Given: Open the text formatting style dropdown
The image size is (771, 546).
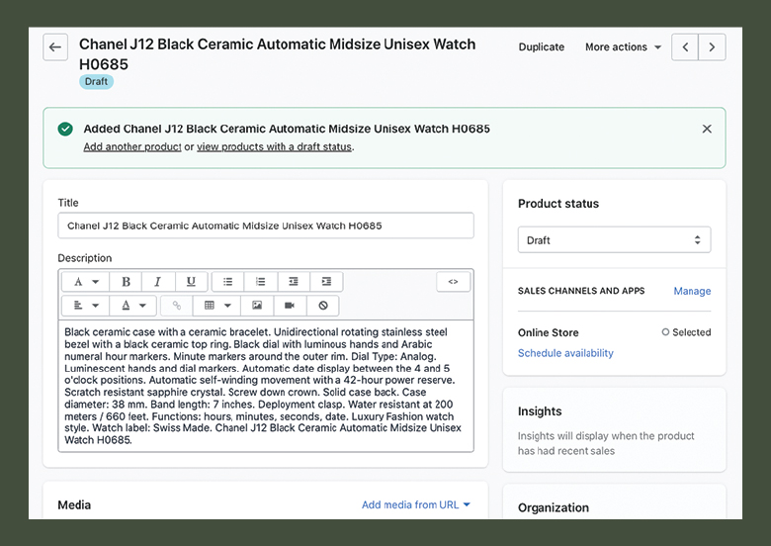Looking at the screenshot, I should [x=86, y=282].
